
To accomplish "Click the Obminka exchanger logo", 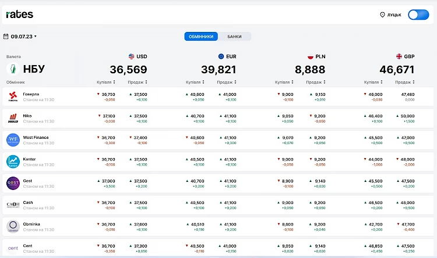I will (x=13, y=227).
